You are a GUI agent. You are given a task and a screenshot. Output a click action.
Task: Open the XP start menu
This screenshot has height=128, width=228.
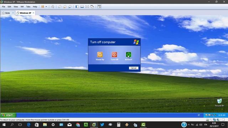(8, 115)
